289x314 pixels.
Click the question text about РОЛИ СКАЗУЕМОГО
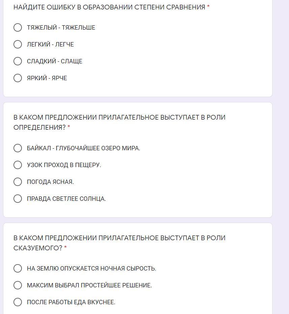pyautogui.click(x=119, y=243)
